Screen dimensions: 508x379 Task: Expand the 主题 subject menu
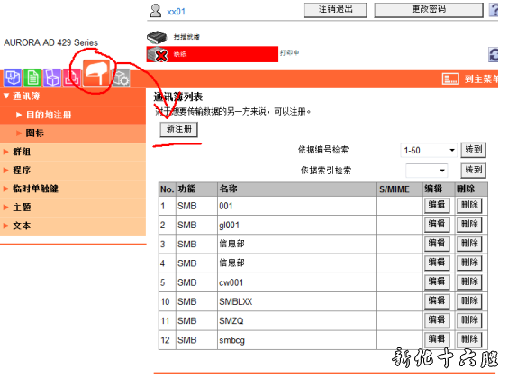pyautogui.click(x=73, y=208)
